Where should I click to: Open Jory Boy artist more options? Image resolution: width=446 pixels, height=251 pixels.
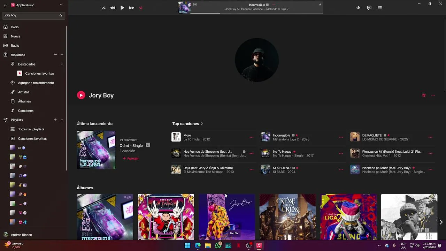[x=433, y=95]
